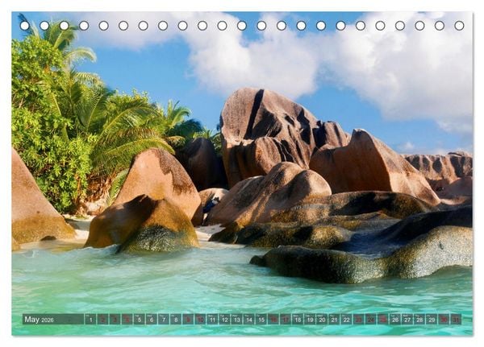Image resolution: width=484 pixels, height=347 pixels.
Task: Select day 13 in calendar strip
Action: (x=236, y=320)
